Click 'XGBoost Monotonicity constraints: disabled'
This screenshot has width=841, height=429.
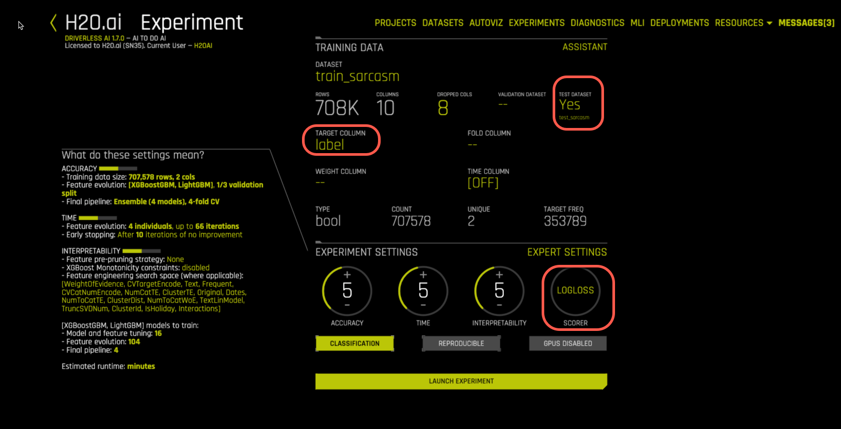tap(136, 268)
